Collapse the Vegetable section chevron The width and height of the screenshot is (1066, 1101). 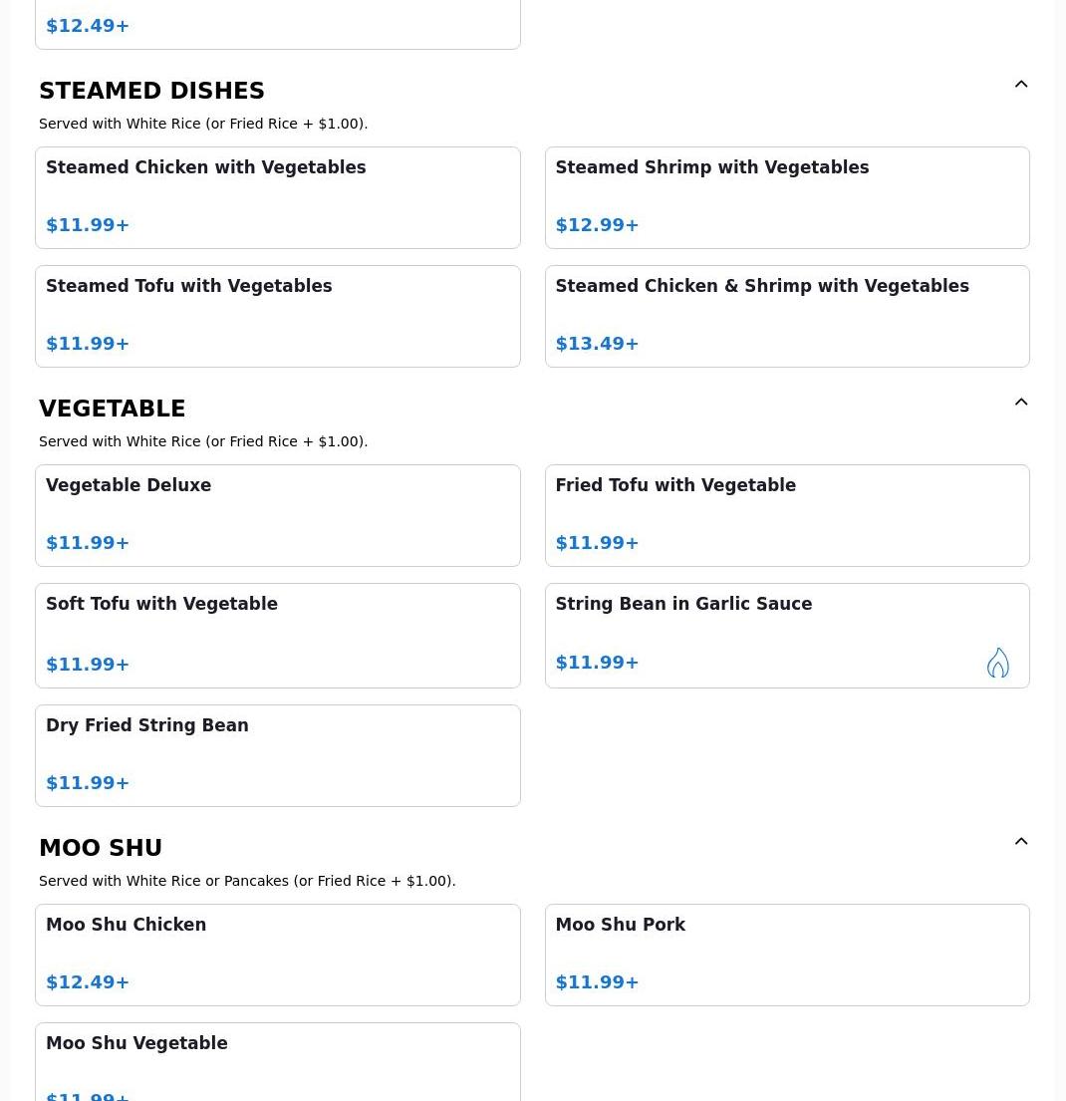pyautogui.click(x=1021, y=403)
